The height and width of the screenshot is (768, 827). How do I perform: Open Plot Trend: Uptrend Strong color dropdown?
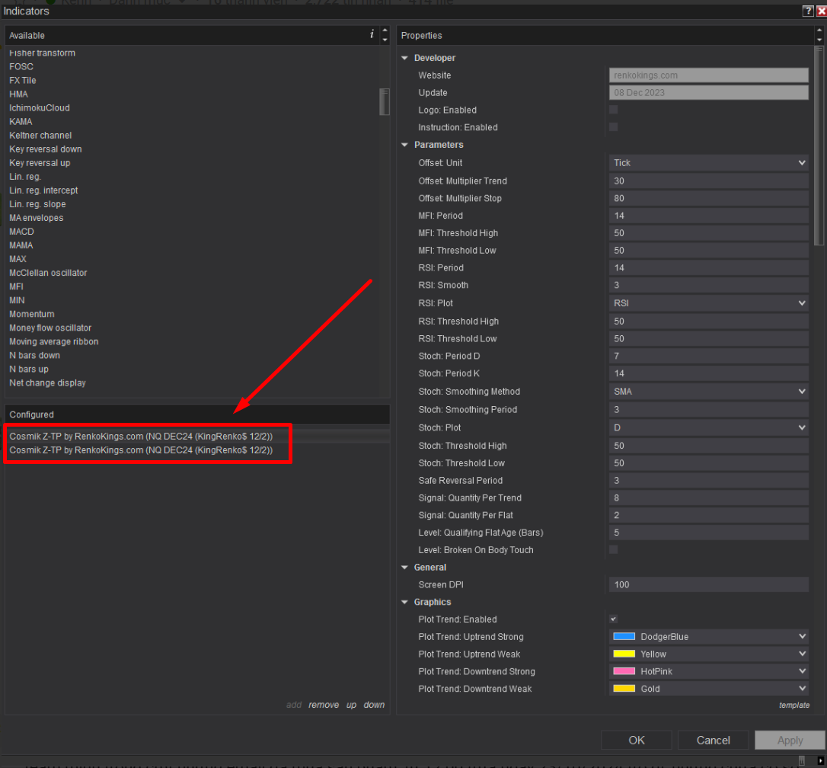pyautogui.click(x=708, y=636)
